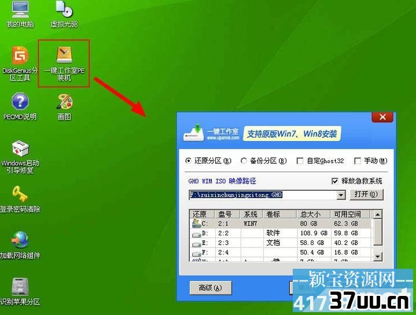Image resolution: width=416 pixels, height=315 pixels.
Task: Click the 总大小 column header
Action: point(314,214)
